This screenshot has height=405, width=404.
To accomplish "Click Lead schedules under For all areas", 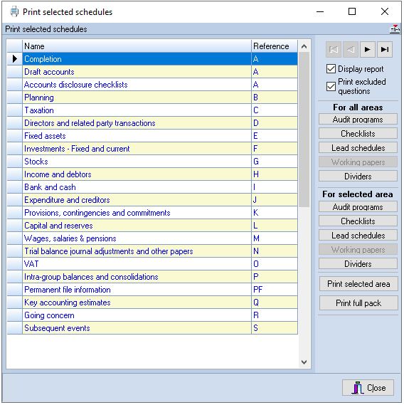I will click(358, 148).
